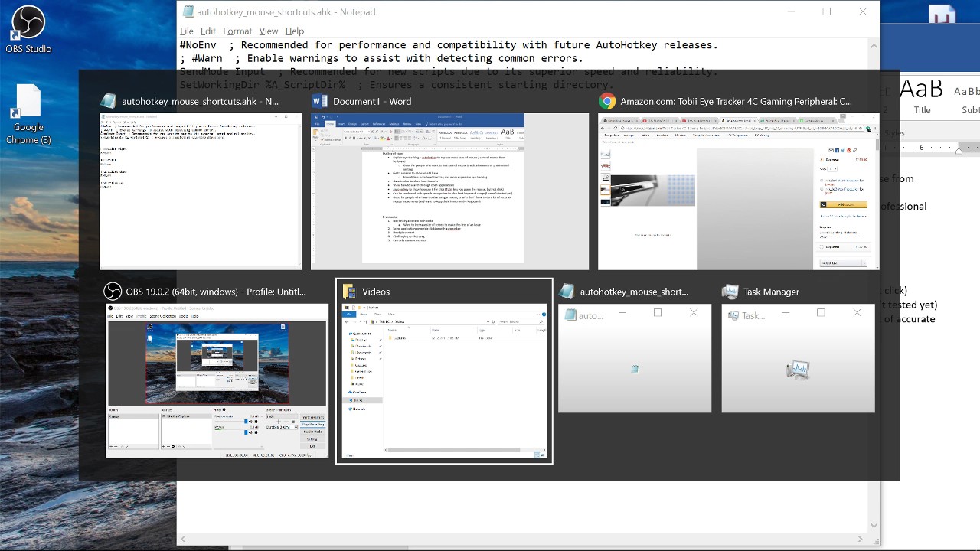The width and height of the screenshot is (980, 551).
Task: Click Notepad horizontal scrollbar left arrow
Action: click(x=183, y=539)
